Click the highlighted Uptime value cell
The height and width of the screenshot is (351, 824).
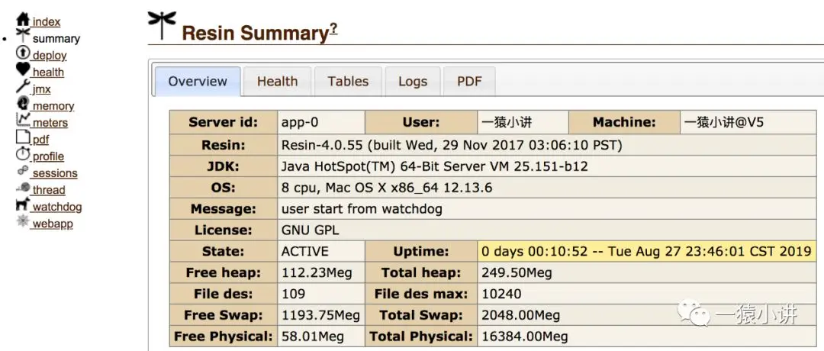[x=646, y=252]
